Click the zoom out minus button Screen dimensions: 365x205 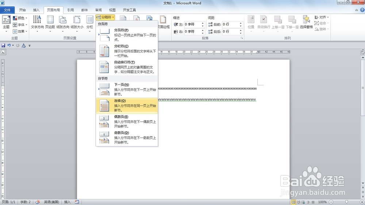point(331,202)
